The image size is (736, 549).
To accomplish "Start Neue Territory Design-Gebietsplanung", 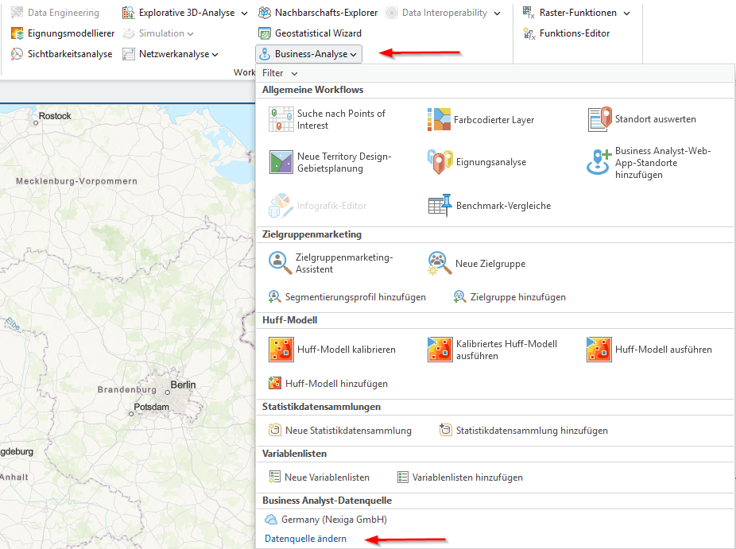I will point(331,162).
